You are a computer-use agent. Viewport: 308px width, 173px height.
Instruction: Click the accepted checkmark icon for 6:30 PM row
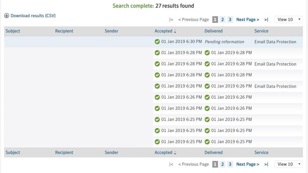coord(157,42)
